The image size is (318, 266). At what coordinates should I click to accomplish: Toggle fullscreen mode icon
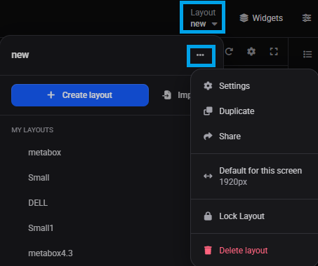point(274,51)
